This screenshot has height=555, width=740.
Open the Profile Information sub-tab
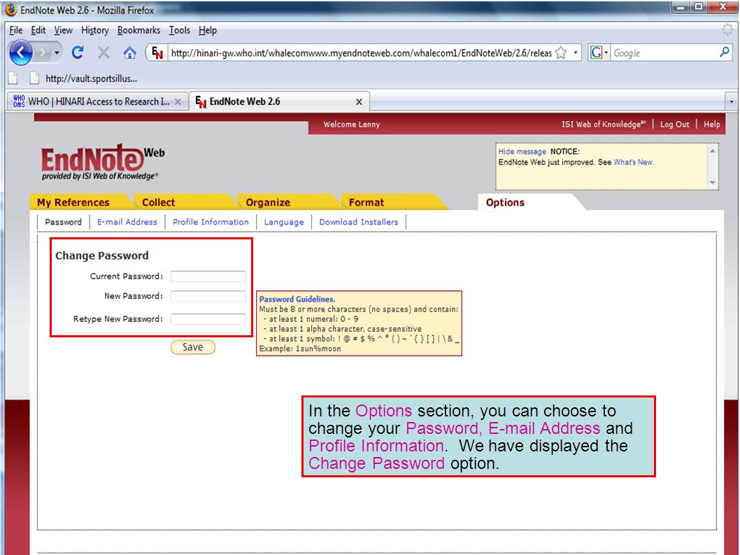point(211,222)
